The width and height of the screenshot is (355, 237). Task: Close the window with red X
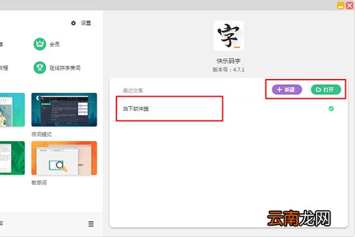350,5
